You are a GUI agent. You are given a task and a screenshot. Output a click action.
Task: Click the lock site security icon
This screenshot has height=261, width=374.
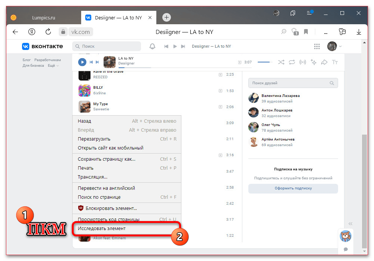click(x=63, y=32)
